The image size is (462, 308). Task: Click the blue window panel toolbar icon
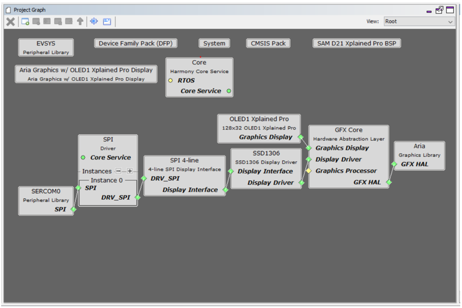point(107,22)
